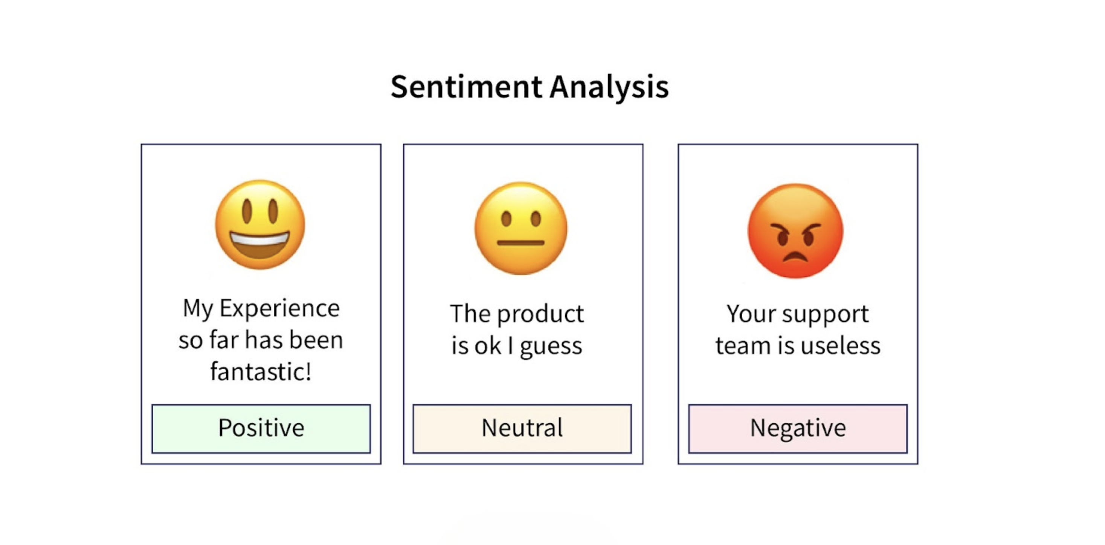
Task: Click the word Sentiment in the heading
Action: (466, 87)
